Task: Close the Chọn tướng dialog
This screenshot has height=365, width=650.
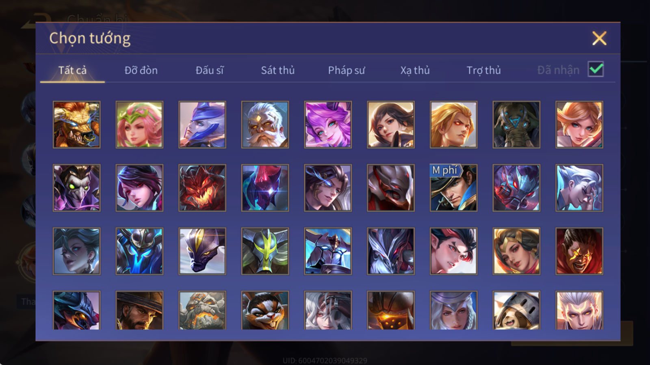Action: click(x=599, y=38)
